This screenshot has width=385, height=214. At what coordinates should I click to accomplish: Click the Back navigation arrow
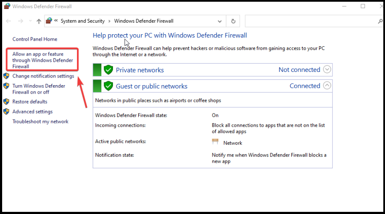tap(9, 21)
